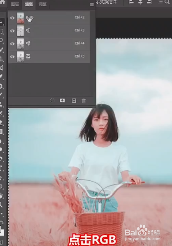The width and height of the screenshot is (172, 246).
Task: Select the Spot Healing Brush tool
Action: [x=1, y=86]
